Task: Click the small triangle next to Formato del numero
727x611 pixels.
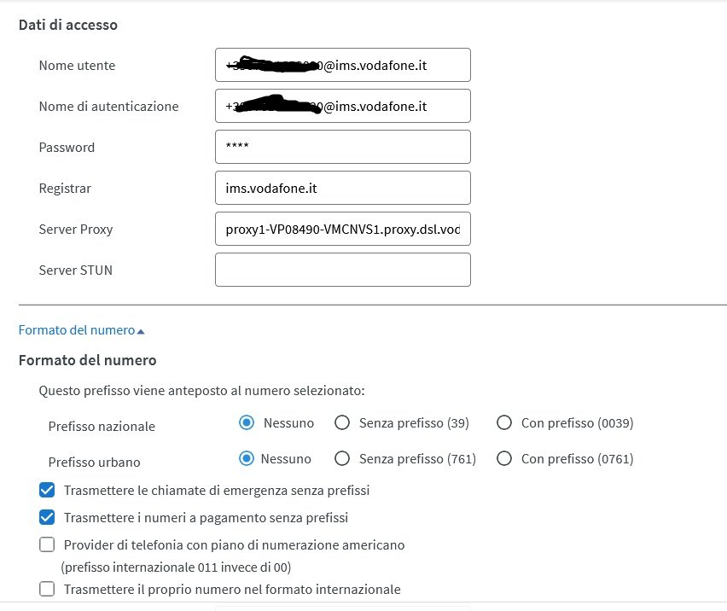Action: click(141, 330)
